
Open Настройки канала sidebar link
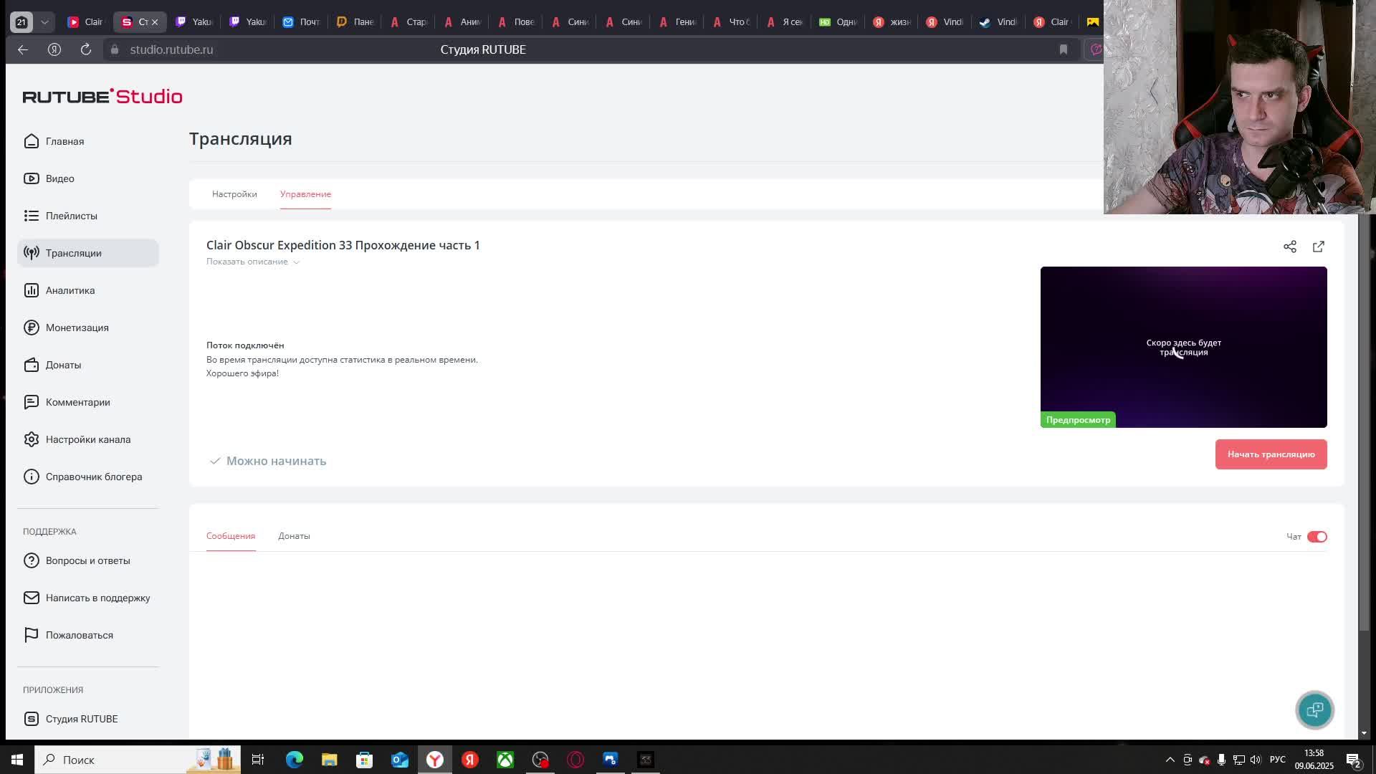click(88, 439)
